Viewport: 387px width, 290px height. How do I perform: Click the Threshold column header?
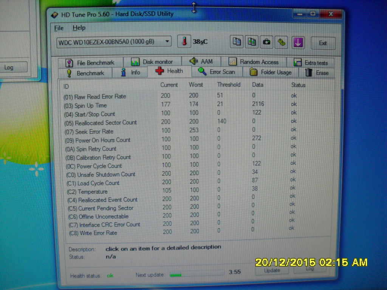[229, 85]
